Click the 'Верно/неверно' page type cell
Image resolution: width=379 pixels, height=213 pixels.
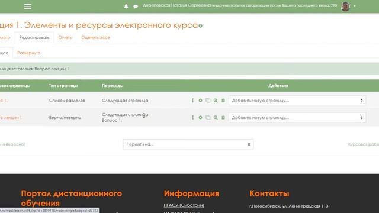[x=65, y=118]
